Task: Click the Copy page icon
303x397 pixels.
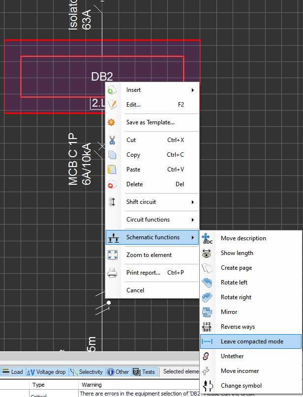Action: 112,155
